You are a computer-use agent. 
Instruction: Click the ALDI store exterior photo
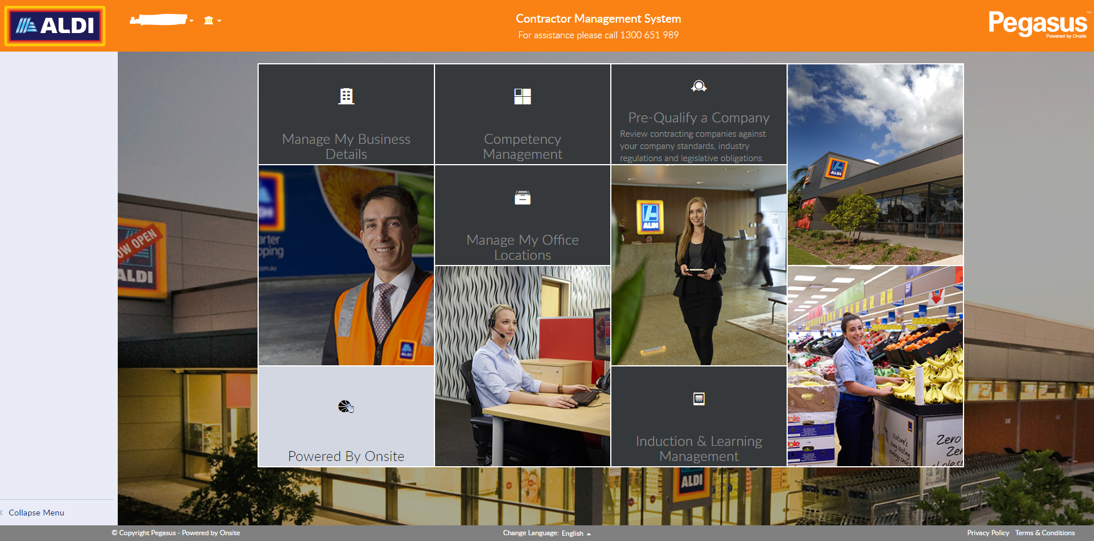click(875, 165)
